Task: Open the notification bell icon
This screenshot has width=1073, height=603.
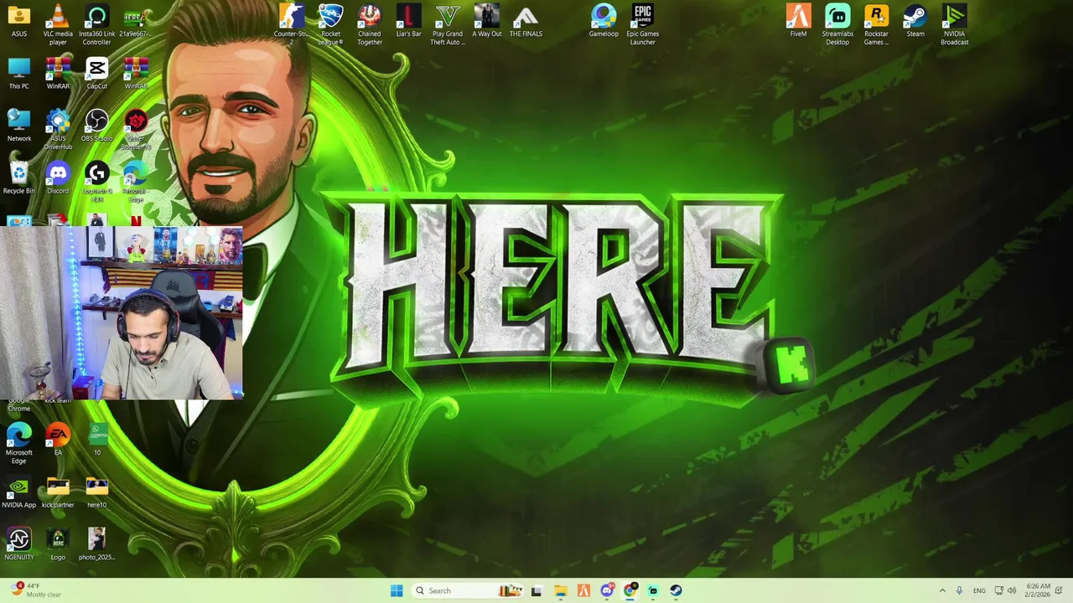Action: point(1059,590)
